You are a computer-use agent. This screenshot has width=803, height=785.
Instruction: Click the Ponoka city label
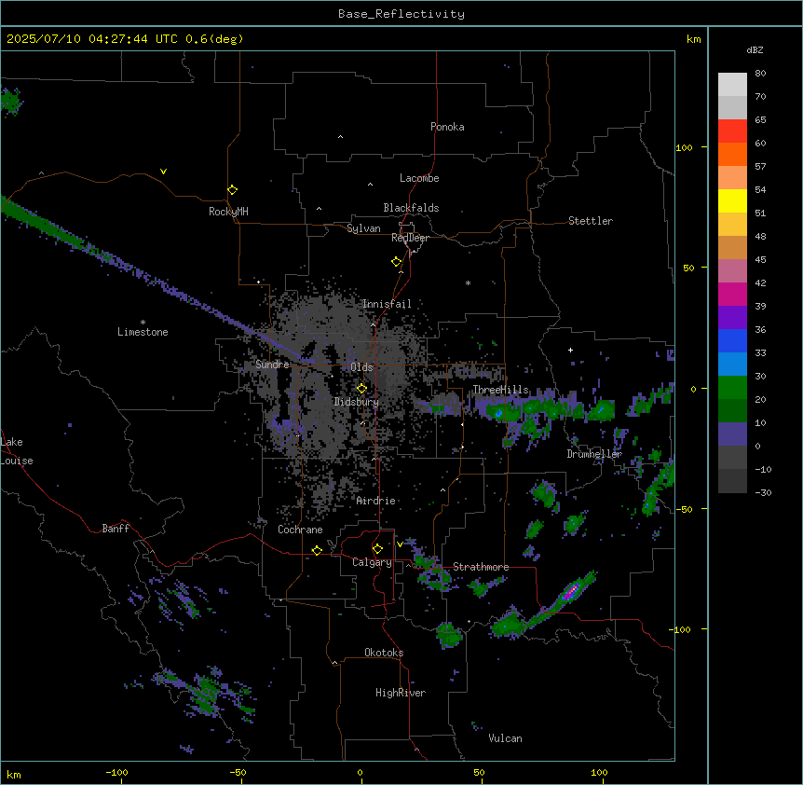(x=447, y=127)
